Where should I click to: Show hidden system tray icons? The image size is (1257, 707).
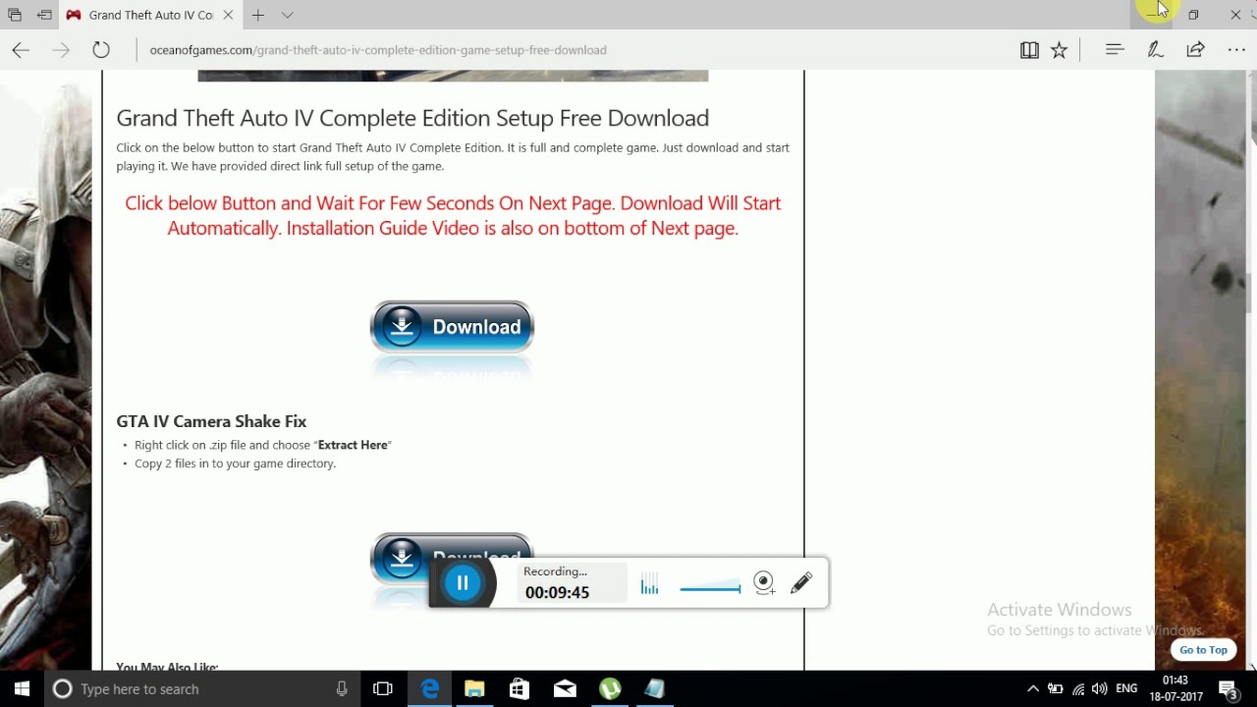point(1032,689)
